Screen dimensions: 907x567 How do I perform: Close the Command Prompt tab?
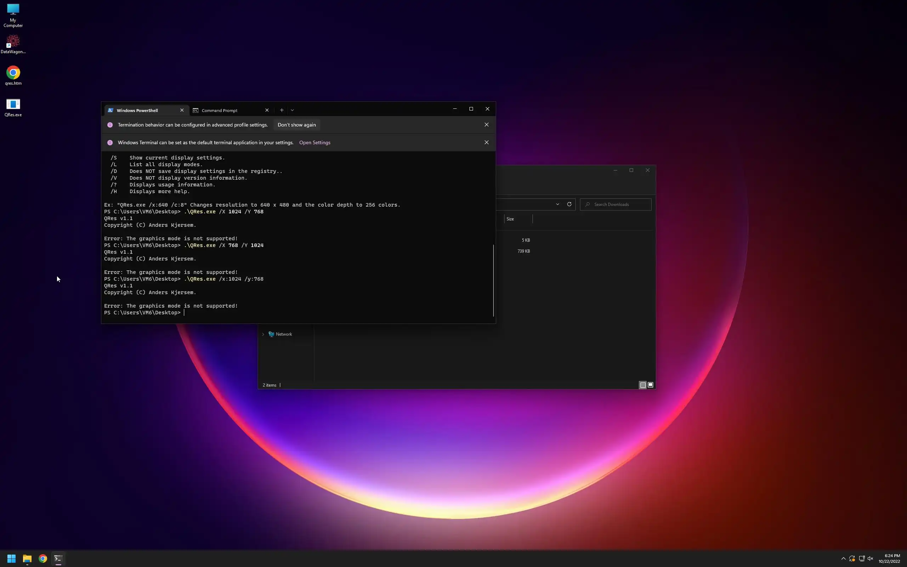pyautogui.click(x=267, y=110)
